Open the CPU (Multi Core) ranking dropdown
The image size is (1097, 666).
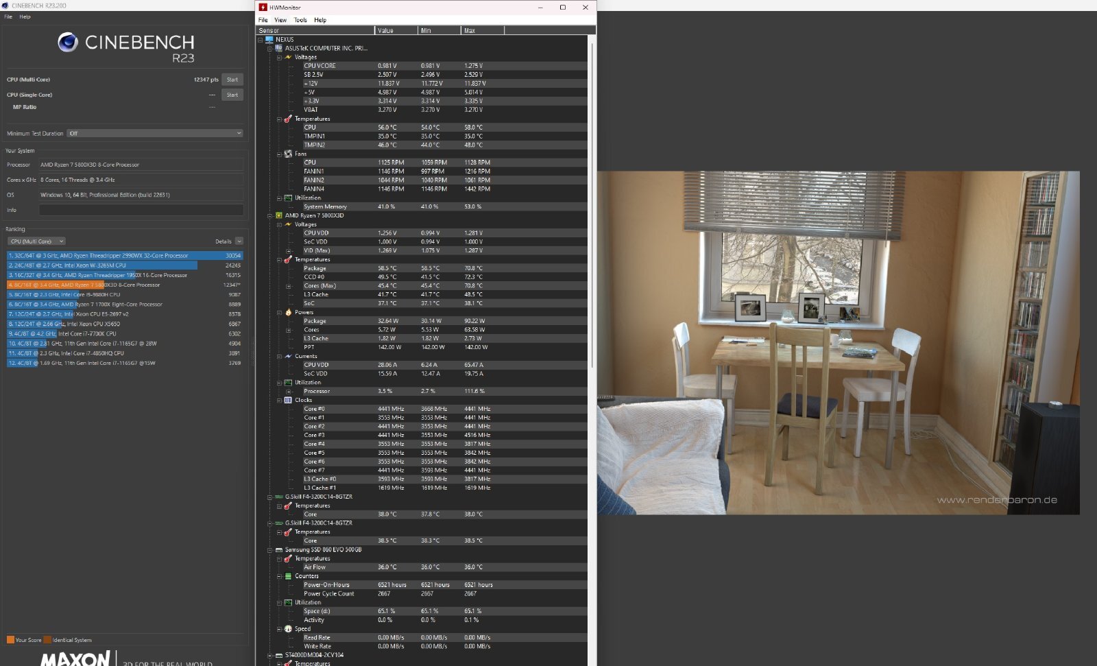(36, 241)
